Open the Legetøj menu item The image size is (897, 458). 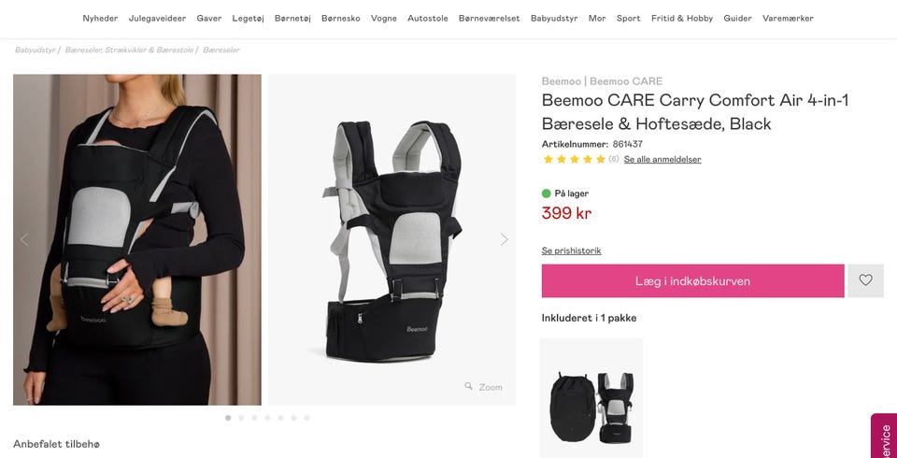tap(248, 18)
